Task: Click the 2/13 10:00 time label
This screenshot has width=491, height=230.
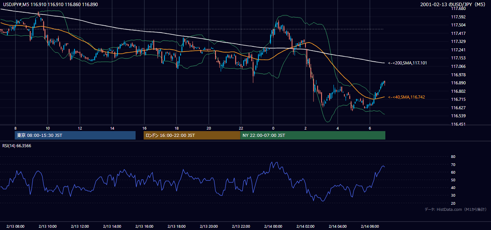Action: [x=48, y=227]
